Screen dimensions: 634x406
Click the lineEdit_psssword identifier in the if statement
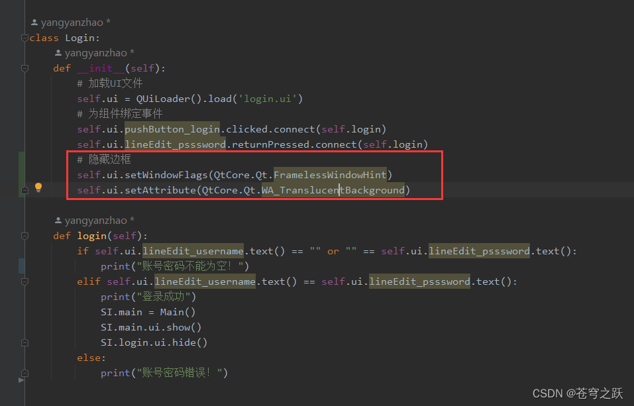tap(479, 250)
